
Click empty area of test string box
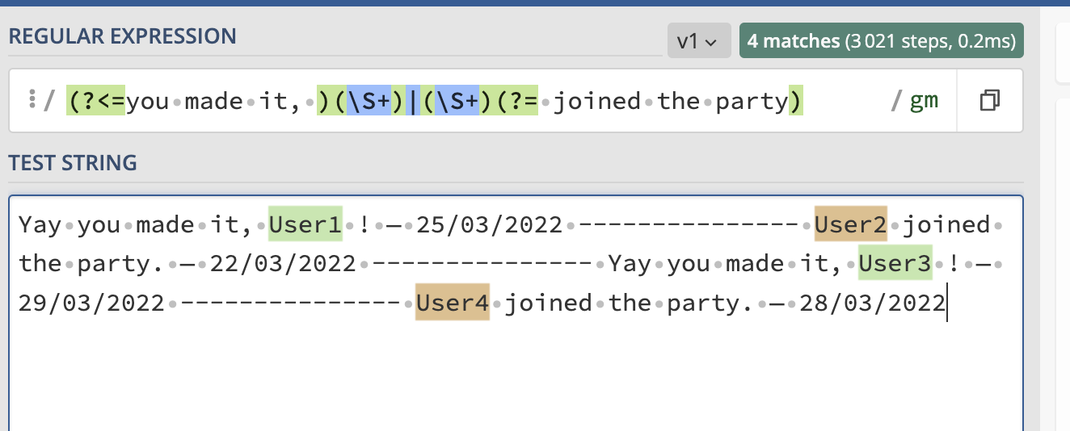pyautogui.click(x=516, y=375)
